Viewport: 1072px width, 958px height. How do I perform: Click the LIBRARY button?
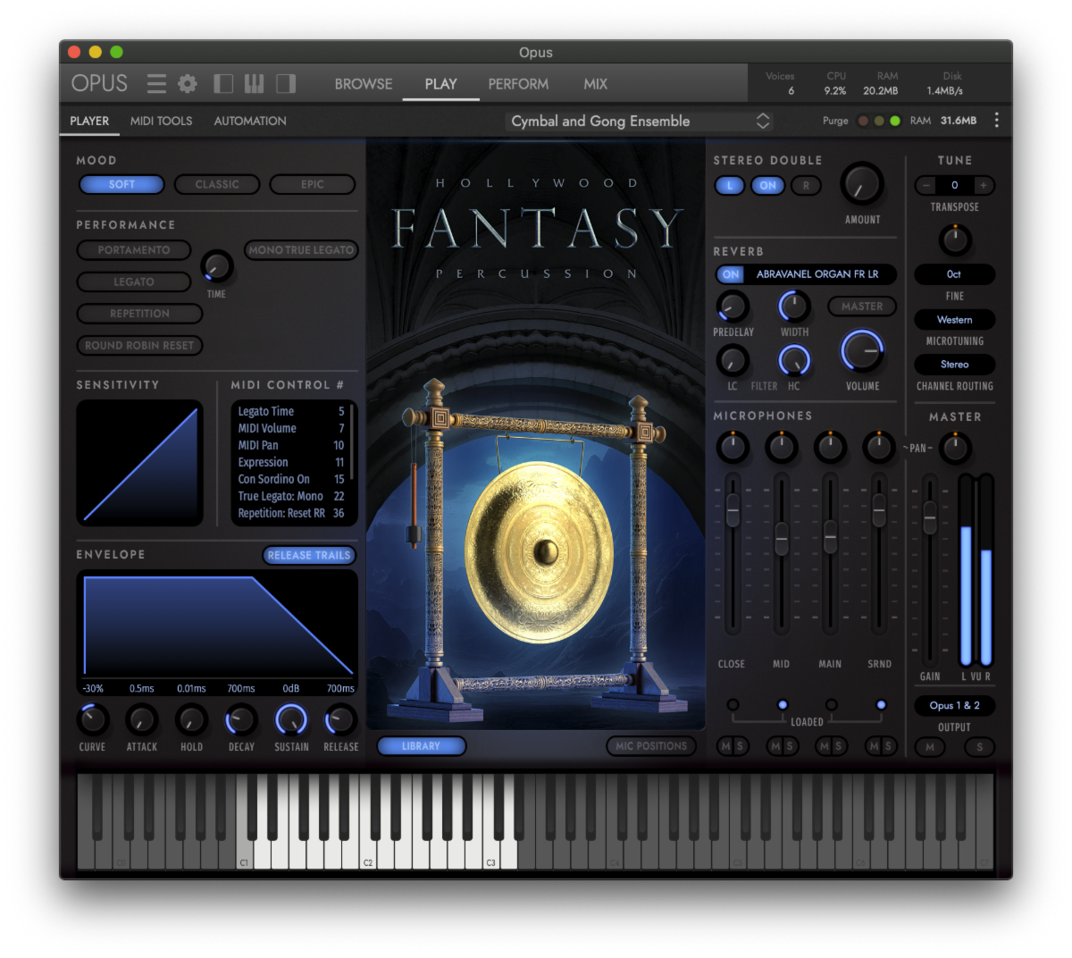(x=421, y=746)
